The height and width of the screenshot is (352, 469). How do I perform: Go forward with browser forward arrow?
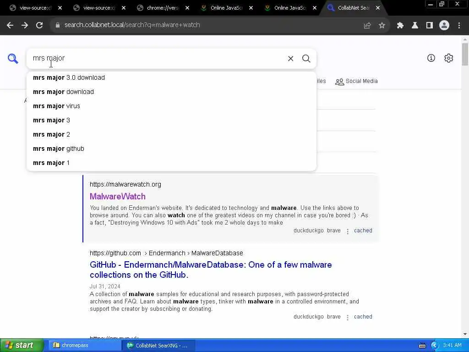pyautogui.click(x=25, y=26)
